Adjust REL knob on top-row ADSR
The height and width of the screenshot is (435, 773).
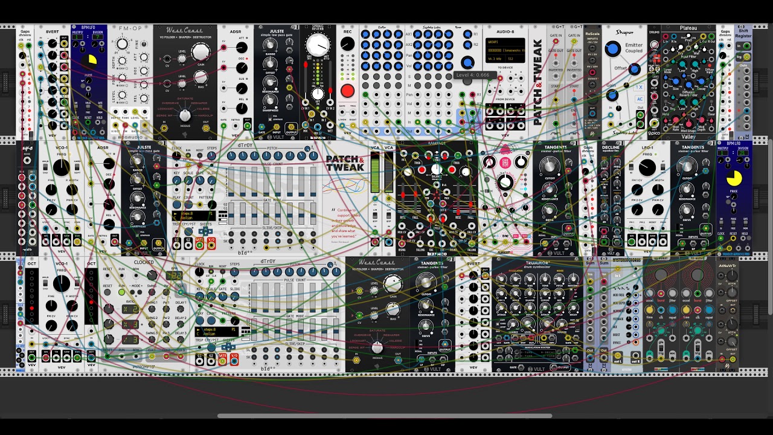(241, 107)
